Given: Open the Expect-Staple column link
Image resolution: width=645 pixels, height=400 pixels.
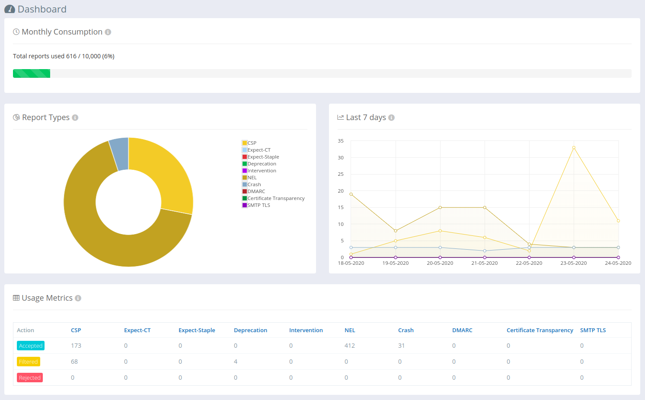Looking at the screenshot, I should (x=197, y=330).
